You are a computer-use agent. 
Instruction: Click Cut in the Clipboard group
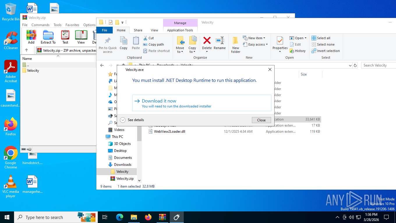click(x=148, y=38)
